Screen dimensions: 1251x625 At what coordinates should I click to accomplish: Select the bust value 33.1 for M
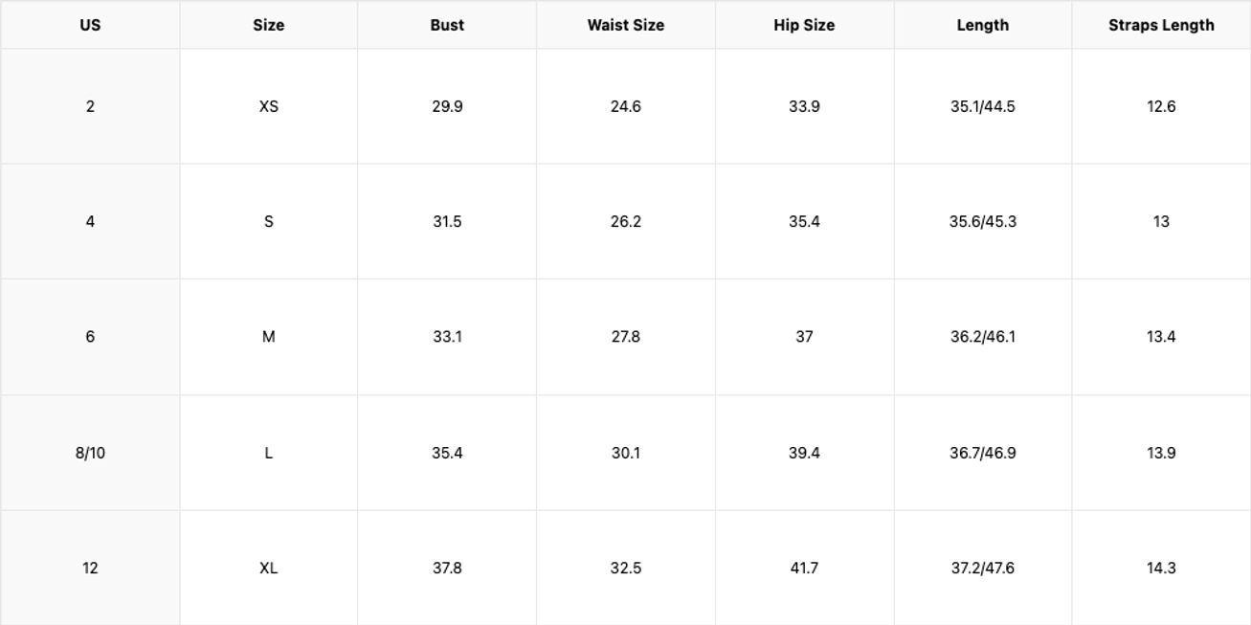coord(447,337)
